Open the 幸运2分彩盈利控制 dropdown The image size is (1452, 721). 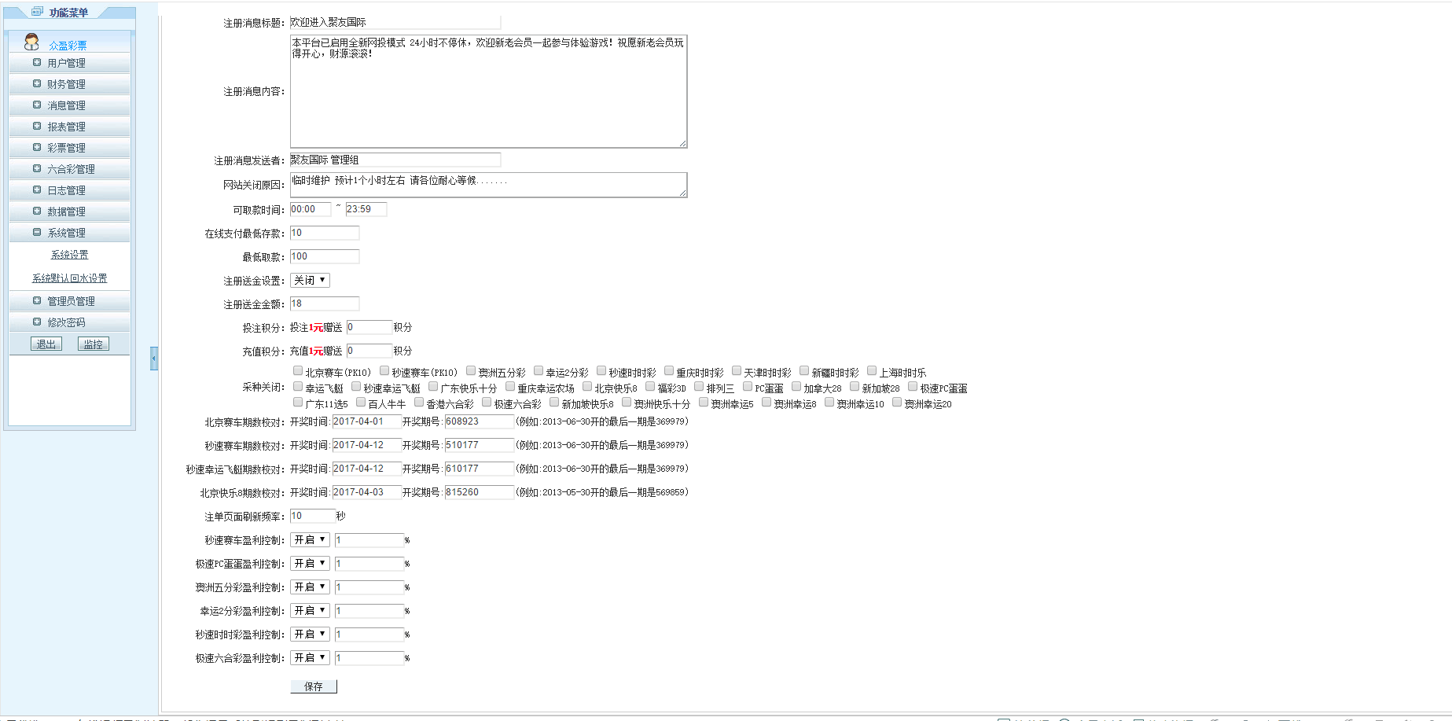[x=310, y=610]
